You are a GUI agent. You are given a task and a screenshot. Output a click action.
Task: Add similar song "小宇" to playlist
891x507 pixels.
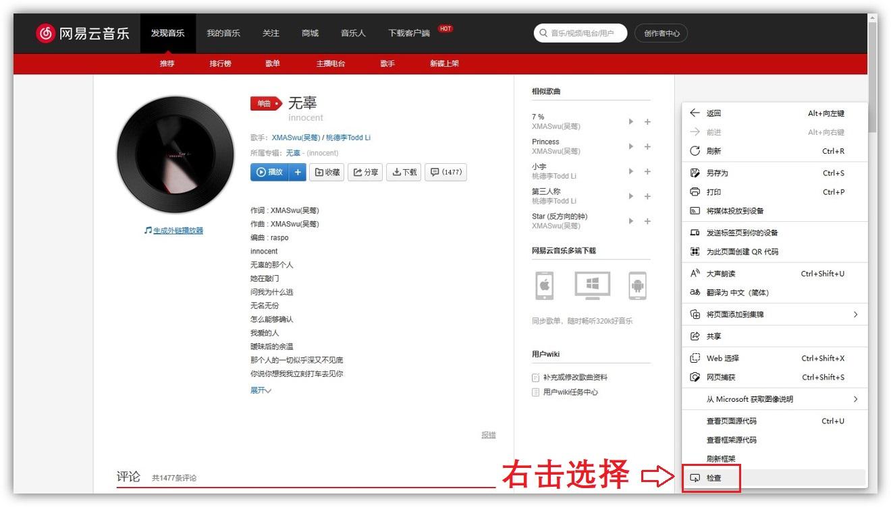(647, 171)
